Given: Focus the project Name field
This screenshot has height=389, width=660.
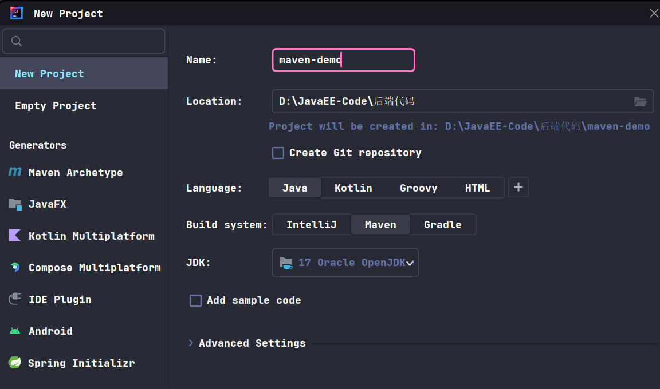Looking at the screenshot, I should point(344,60).
